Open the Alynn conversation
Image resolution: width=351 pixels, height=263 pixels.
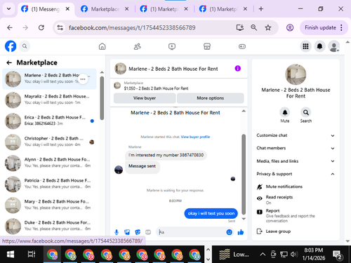[x=50, y=163]
